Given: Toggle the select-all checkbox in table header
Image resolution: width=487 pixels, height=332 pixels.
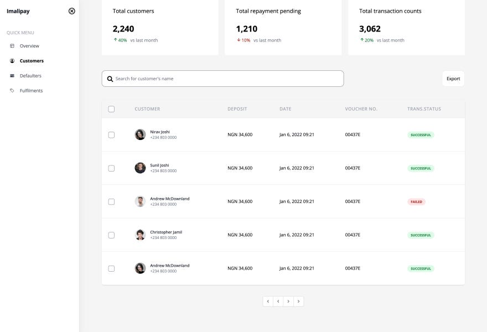Looking at the screenshot, I should pos(111,109).
